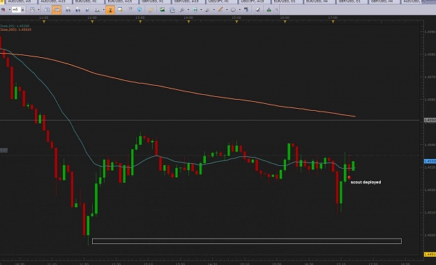The width and height of the screenshot is (436, 265).
Task: Select the Close,20 moving average label
Action: click(15, 26)
